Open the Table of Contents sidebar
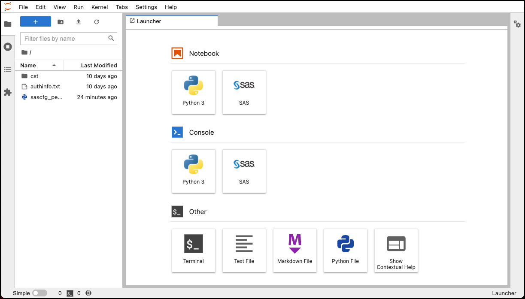Screen dimensions: 525x299 (x=8, y=69)
